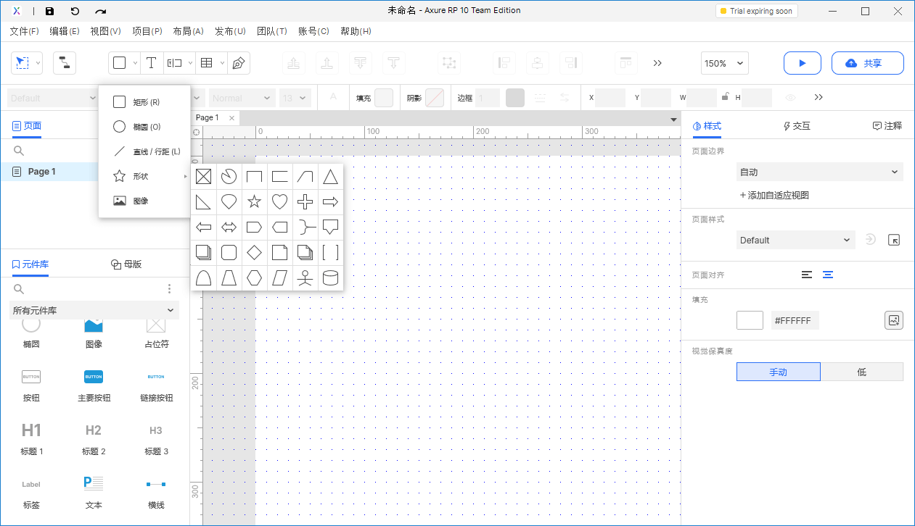Insert the five-point star shape
Image resolution: width=915 pixels, height=526 pixels.
click(254, 201)
